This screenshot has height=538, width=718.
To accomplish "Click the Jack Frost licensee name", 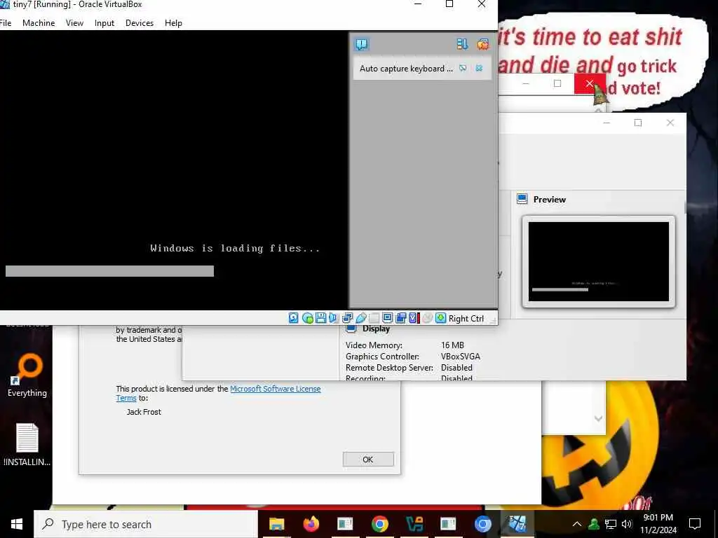I will point(144,412).
